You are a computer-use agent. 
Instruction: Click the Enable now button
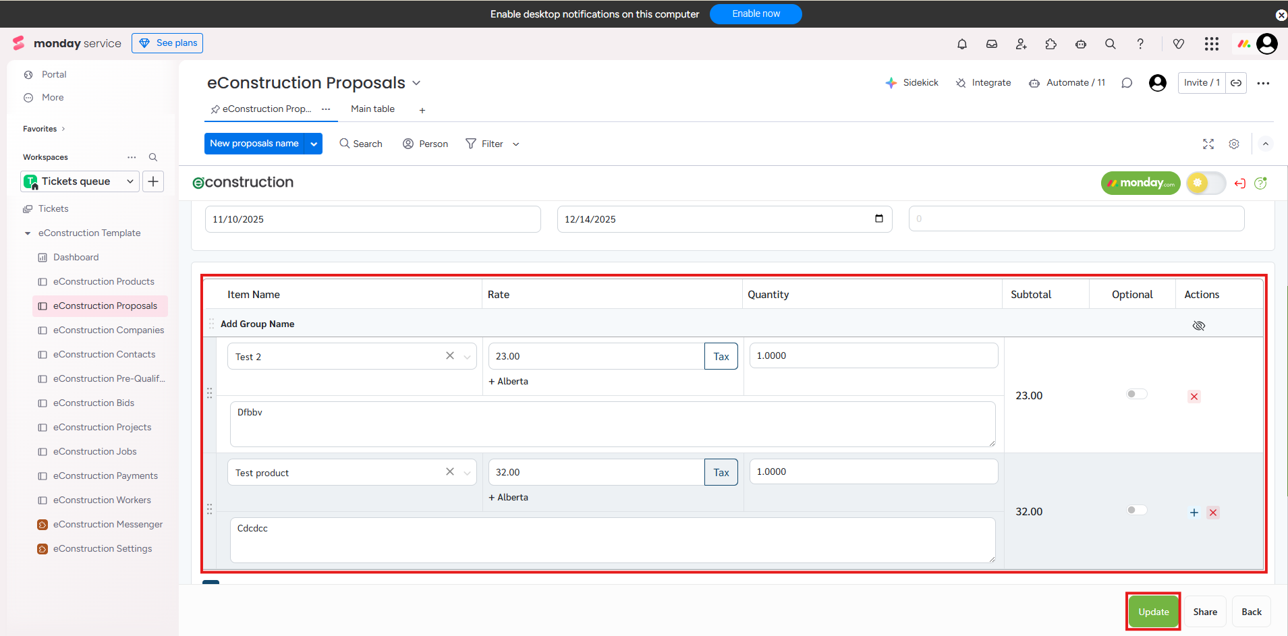(756, 14)
